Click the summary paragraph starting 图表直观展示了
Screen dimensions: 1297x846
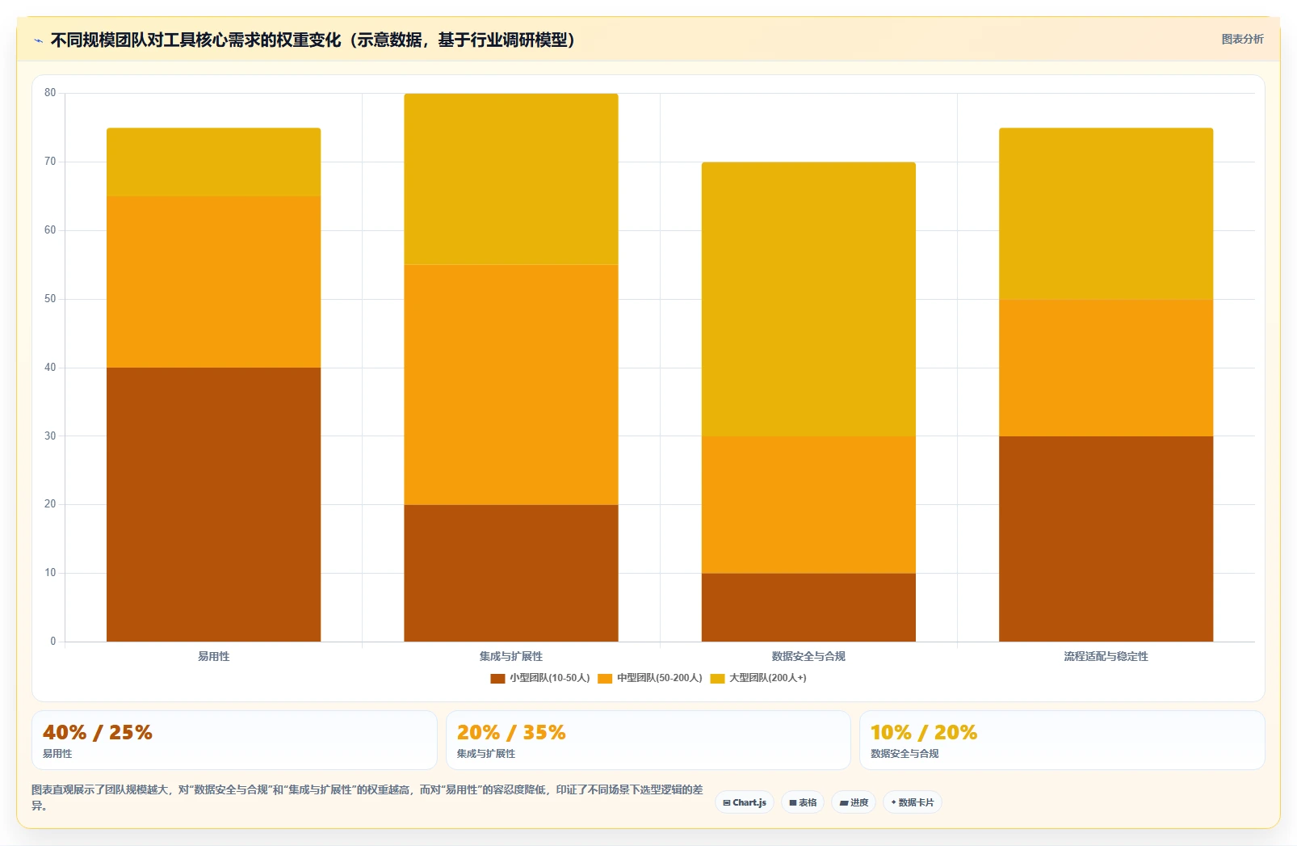[367, 798]
